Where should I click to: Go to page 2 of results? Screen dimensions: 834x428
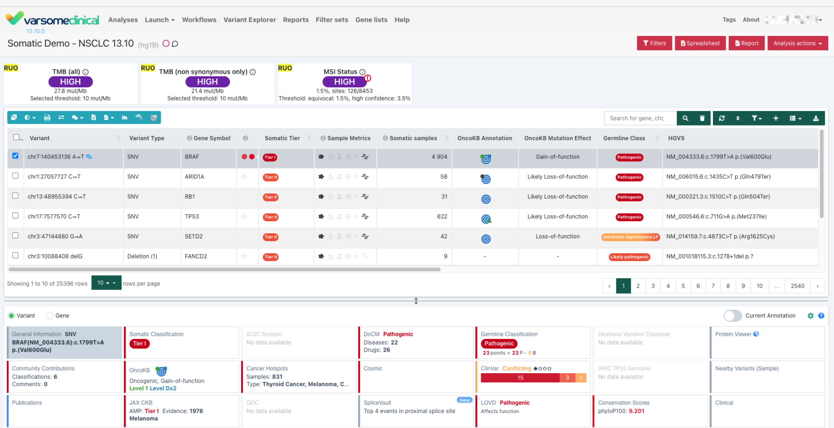pos(638,286)
